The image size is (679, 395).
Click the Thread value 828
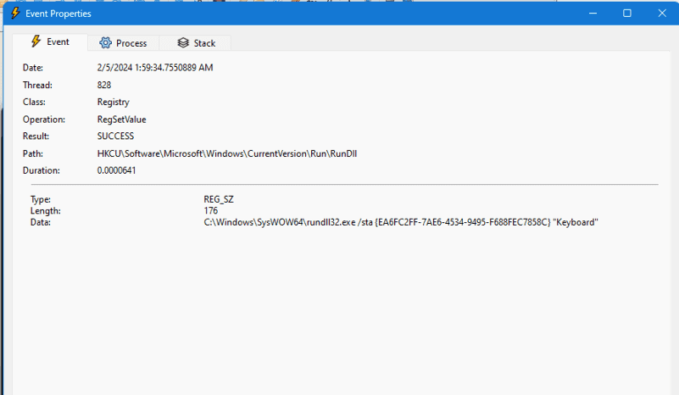(104, 85)
